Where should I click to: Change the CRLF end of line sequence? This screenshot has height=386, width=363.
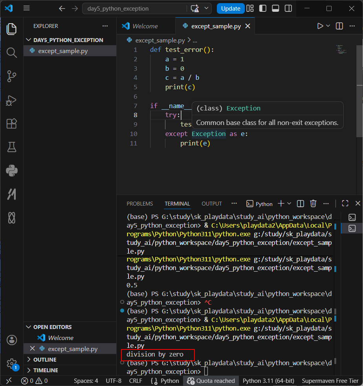pos(136,381)
